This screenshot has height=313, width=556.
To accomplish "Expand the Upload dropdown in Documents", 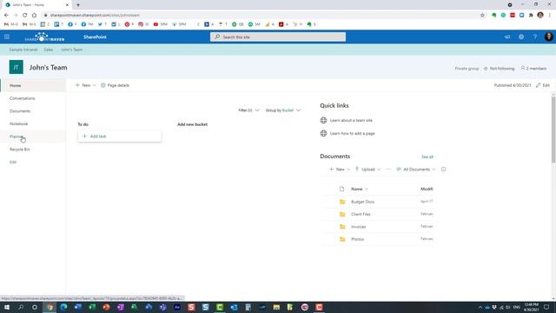I will (x=367, y=170).
